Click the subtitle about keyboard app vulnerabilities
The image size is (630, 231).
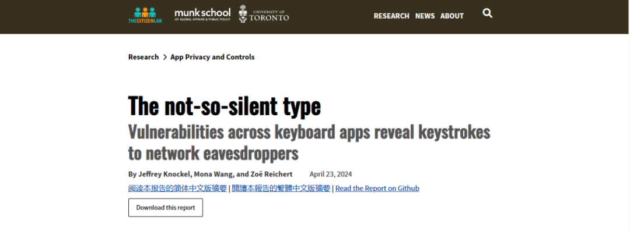pos(309,143)
